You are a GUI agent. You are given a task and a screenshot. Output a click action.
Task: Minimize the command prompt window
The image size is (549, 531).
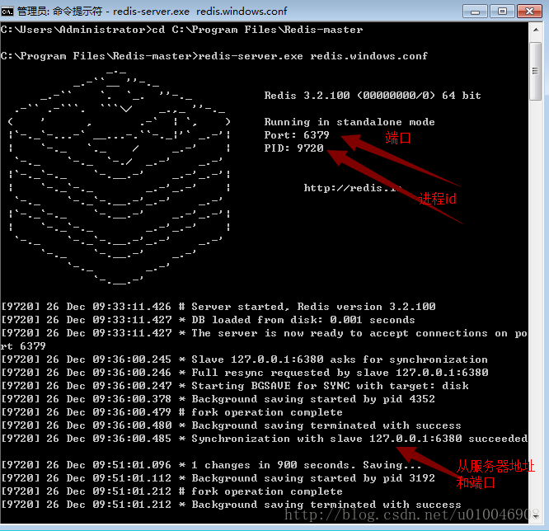(475, 12)
